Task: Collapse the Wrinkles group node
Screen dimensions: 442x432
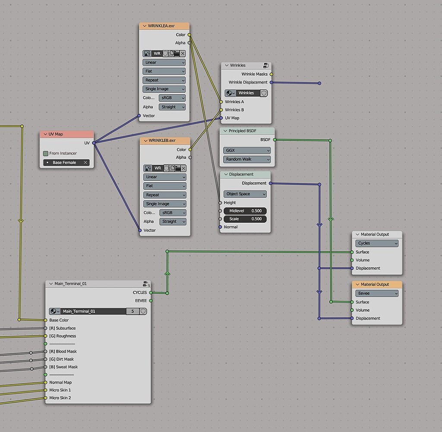Action: point(227,65)
